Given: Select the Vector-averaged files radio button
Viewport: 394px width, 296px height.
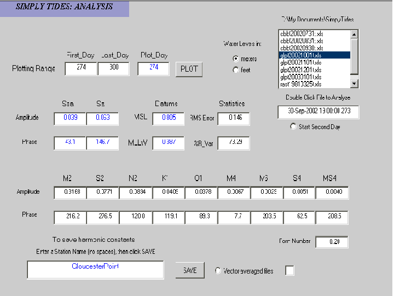Looking at the screenshot, I should (x=218, y=271).
